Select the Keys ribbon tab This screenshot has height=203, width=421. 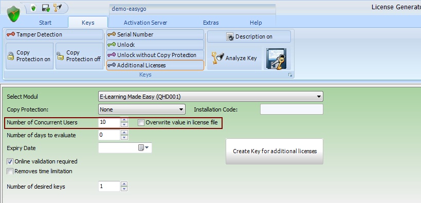click(x=88, y=23)
